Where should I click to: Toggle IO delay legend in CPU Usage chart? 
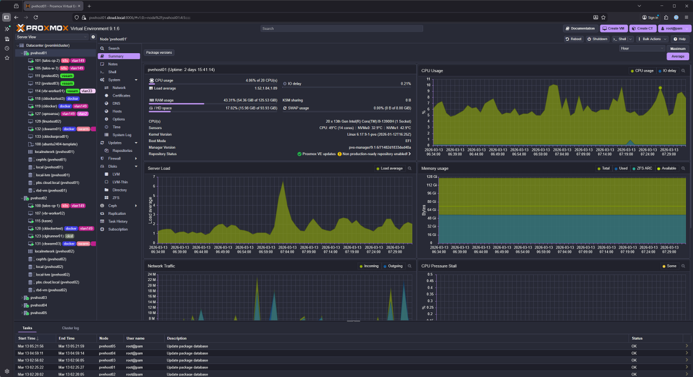(x=668, y=70)
